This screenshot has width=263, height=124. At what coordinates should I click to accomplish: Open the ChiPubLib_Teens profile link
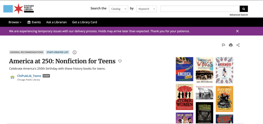29,76
